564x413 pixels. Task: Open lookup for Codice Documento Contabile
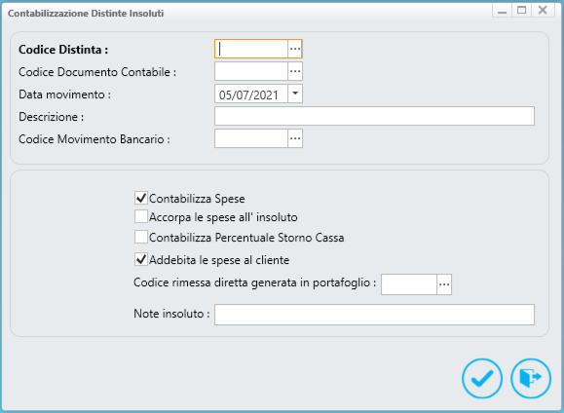[x=295, y=71]
